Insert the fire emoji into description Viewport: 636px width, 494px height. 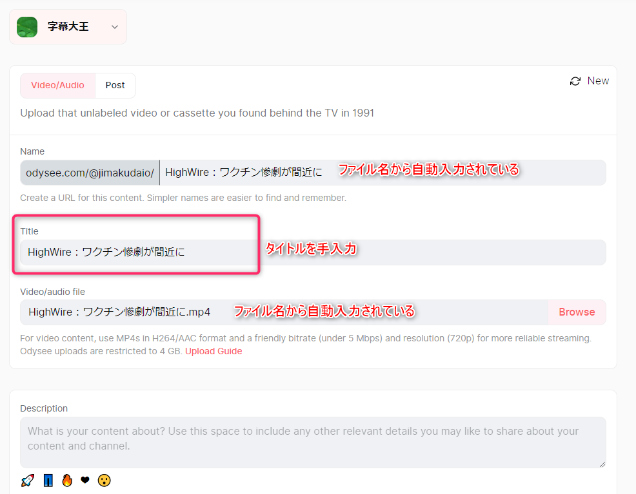click(x=66, y=480)
